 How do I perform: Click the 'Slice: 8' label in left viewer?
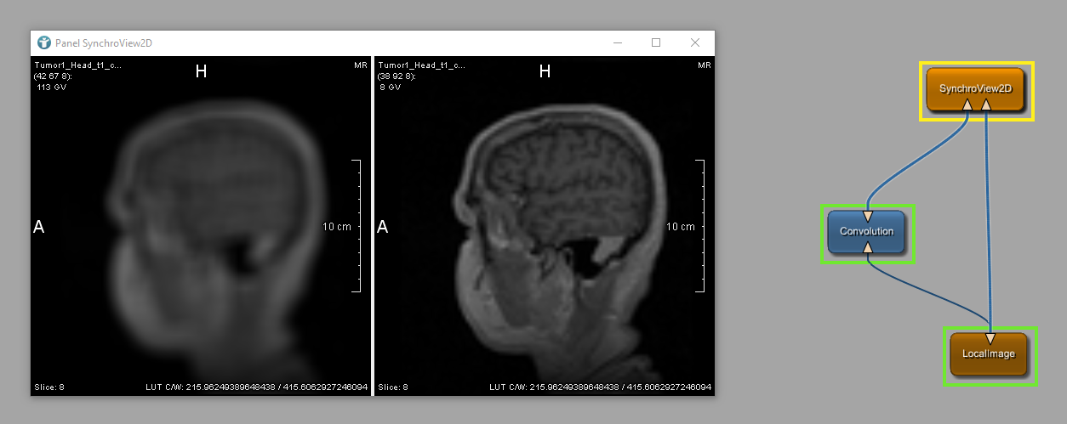(x=48, y=387)
